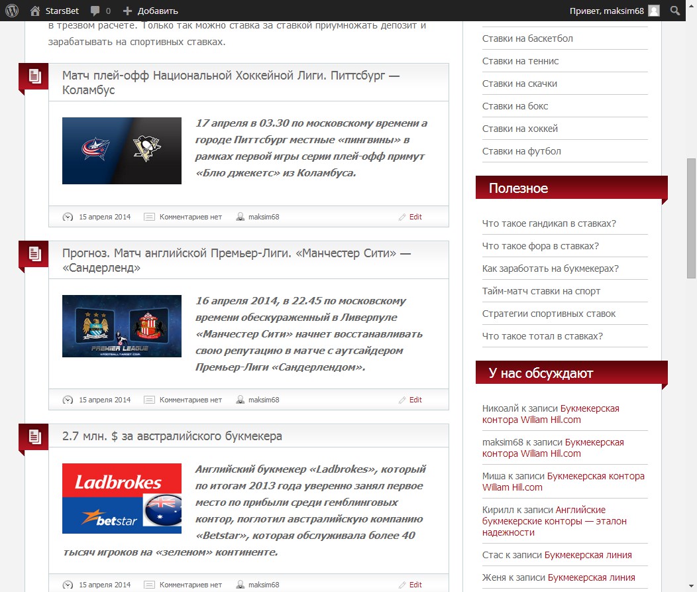Viewport: 697px width, 592px height.
Task: Click comment icon in Манчестер Сити post footer
Action: [149, 400]
